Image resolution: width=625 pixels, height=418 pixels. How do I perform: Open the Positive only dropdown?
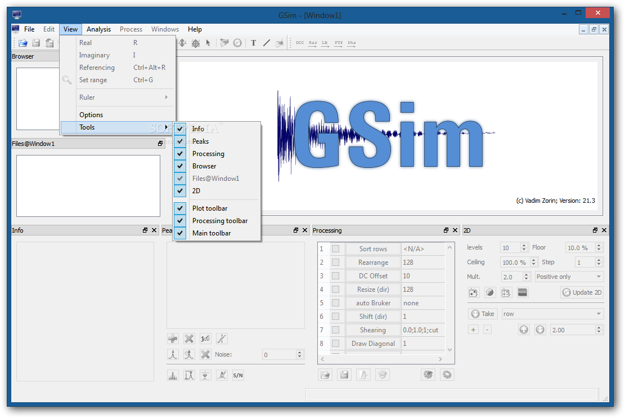pyautogui.click(x=569, y=277)
